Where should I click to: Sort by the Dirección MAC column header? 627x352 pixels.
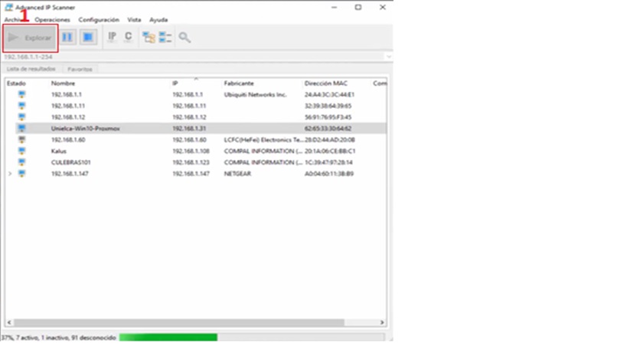(326, 83)
